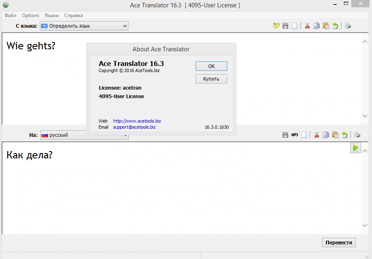372x259 pixels.
Task: Open the Options menu
Action: click(x=30, y=15)
